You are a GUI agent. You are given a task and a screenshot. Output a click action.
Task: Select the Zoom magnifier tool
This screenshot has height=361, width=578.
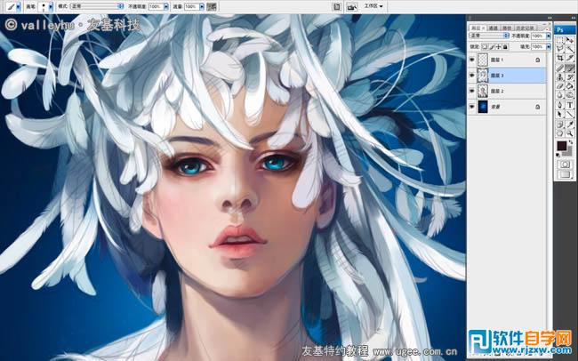(570, 133)
